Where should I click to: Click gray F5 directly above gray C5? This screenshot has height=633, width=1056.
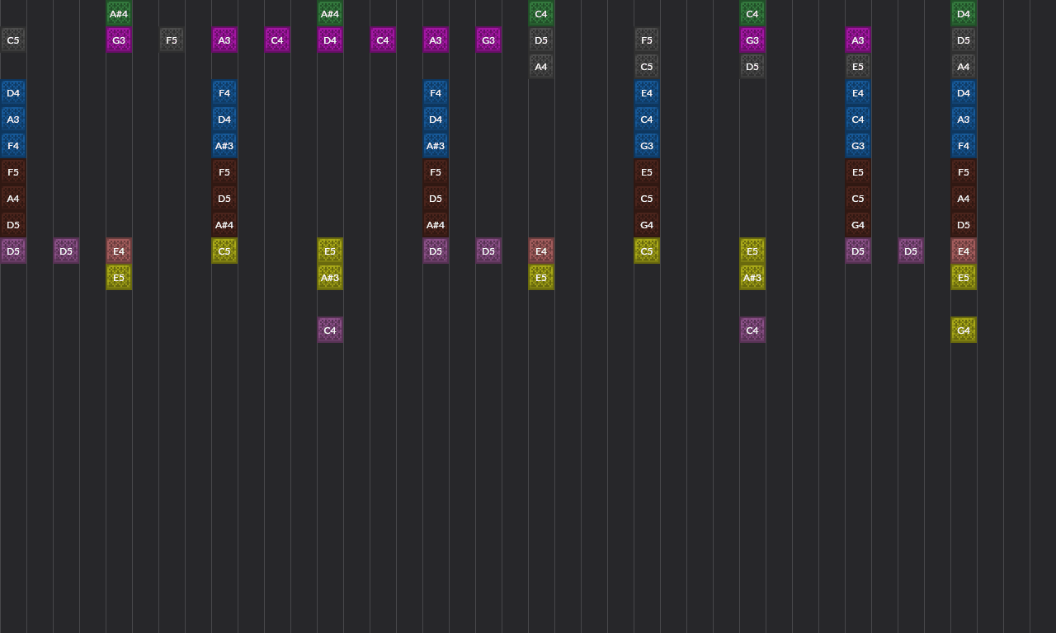click(647, 40)
